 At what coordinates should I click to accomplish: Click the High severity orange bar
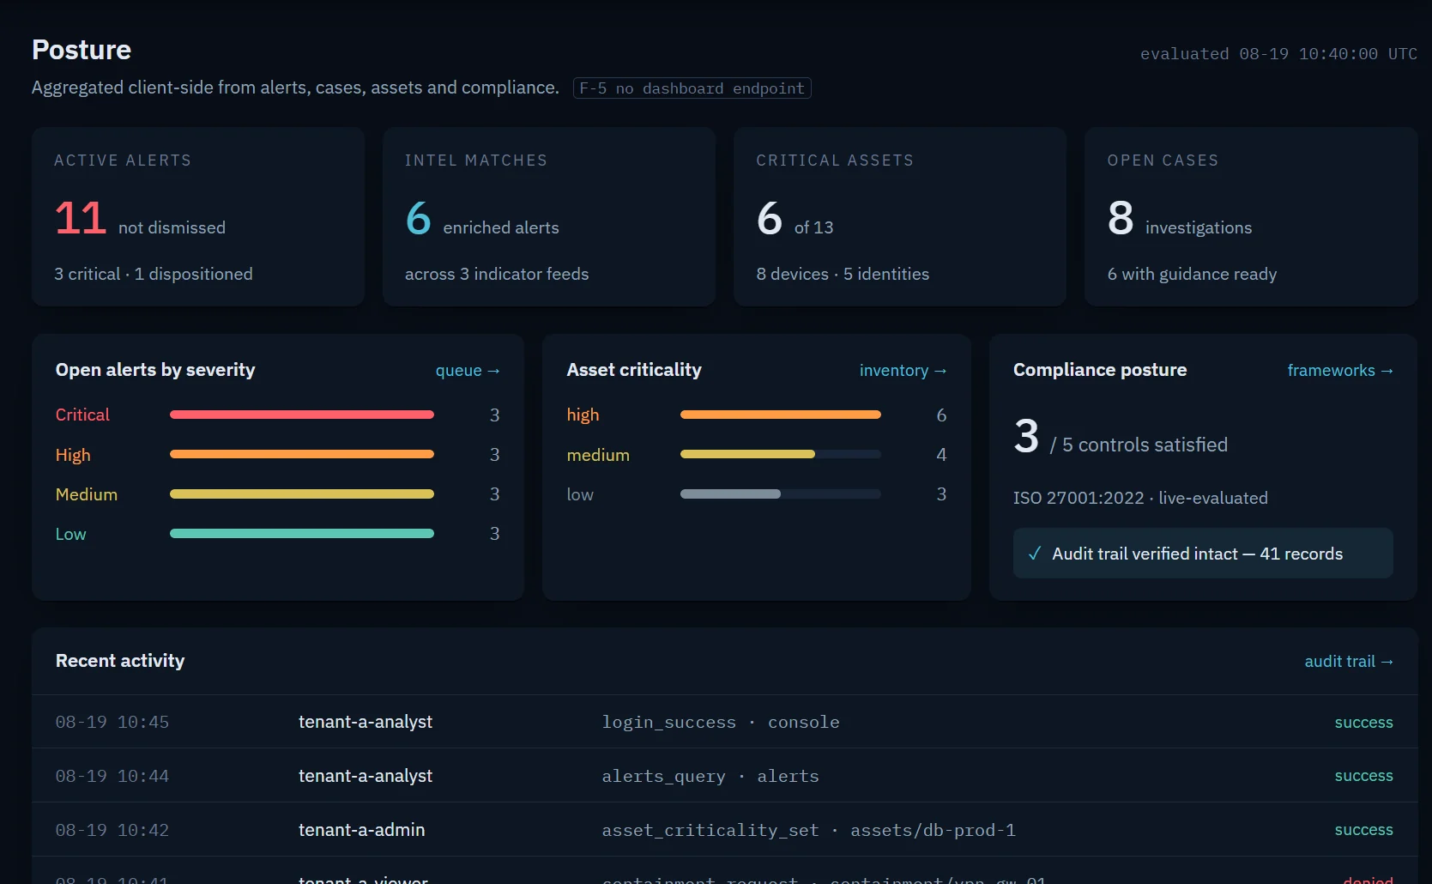(302, 454)
